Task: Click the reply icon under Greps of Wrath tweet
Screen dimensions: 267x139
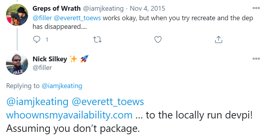Action: [x=36, y=39]
